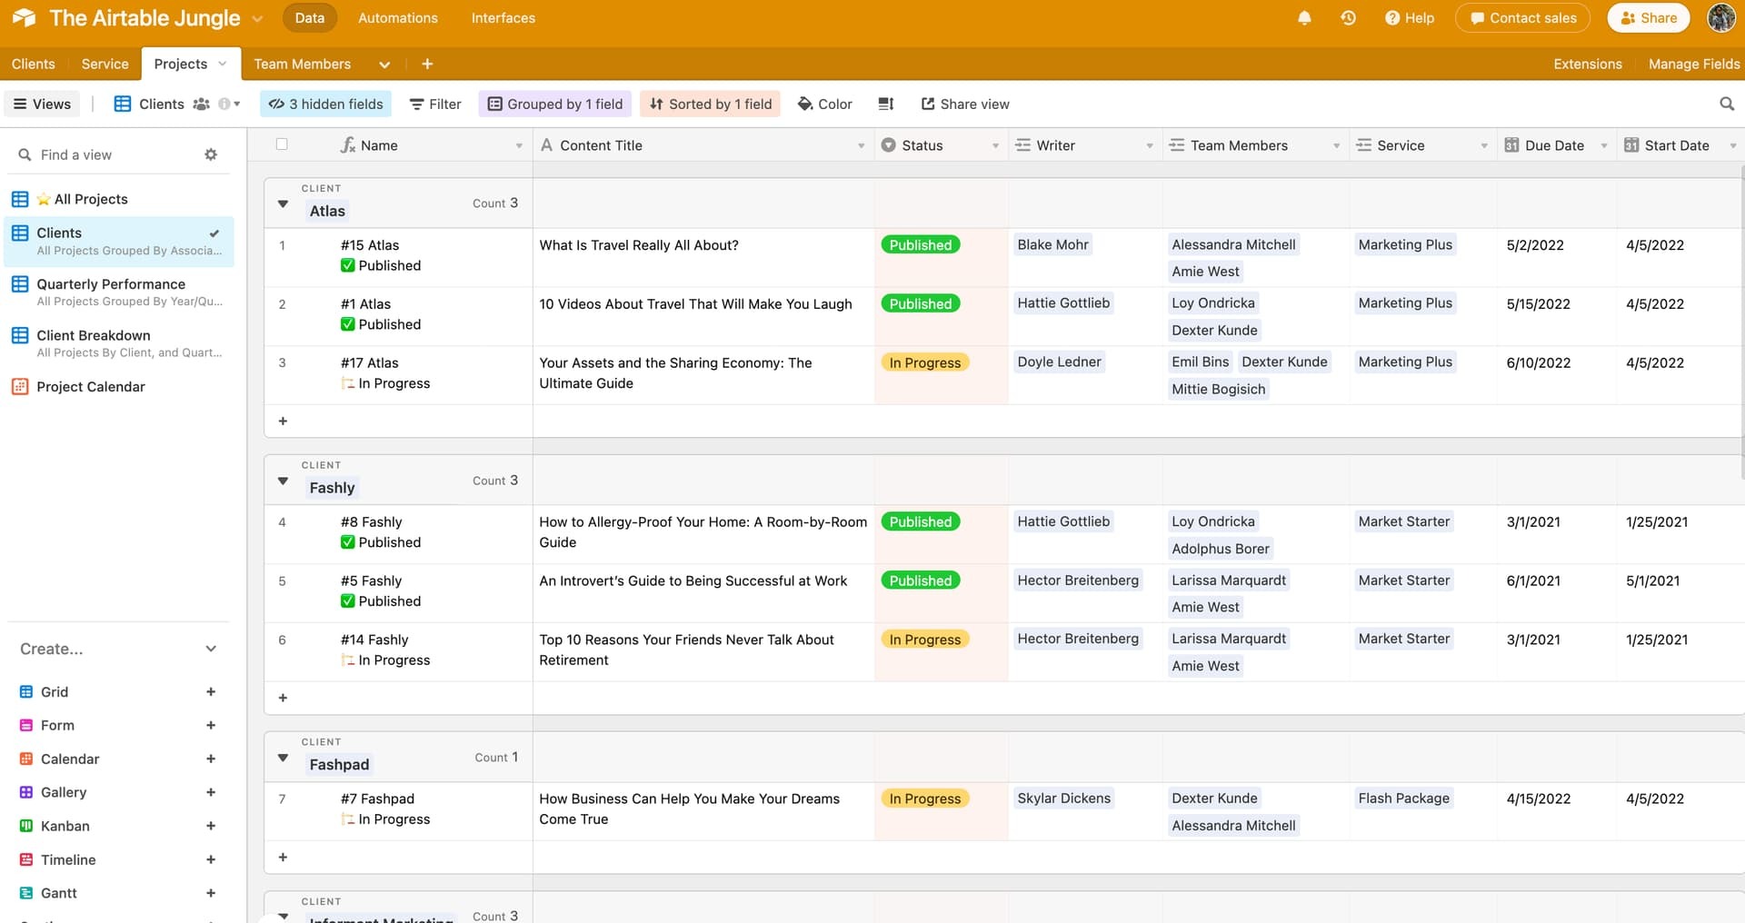The image size is (1745, 923).
Task: Select the Flash Package service chip
Action: [1403, 798]
